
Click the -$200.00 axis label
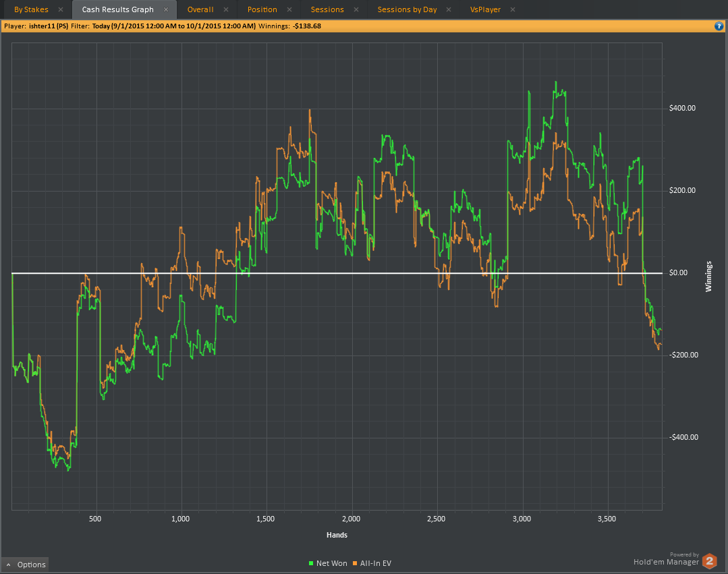[x=683, y=355]
